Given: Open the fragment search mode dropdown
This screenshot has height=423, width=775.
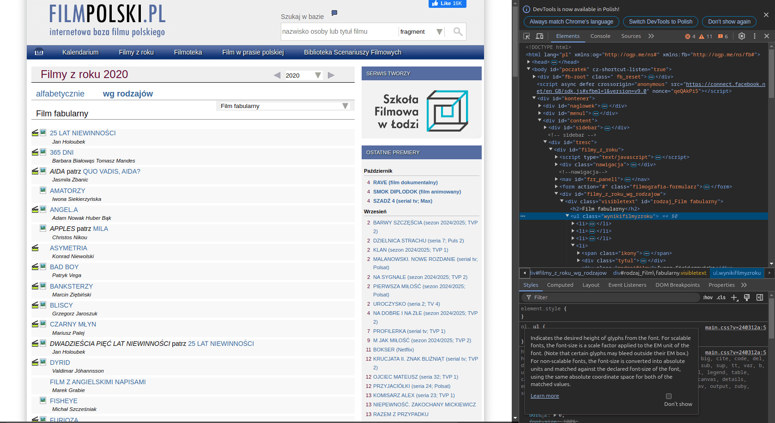Looking at the screenshot, I should click(421, 31).
